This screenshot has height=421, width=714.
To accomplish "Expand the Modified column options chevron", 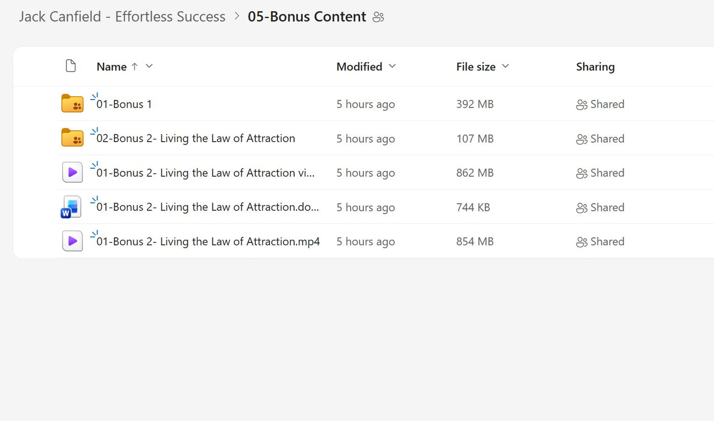I will tap(392, 66).
